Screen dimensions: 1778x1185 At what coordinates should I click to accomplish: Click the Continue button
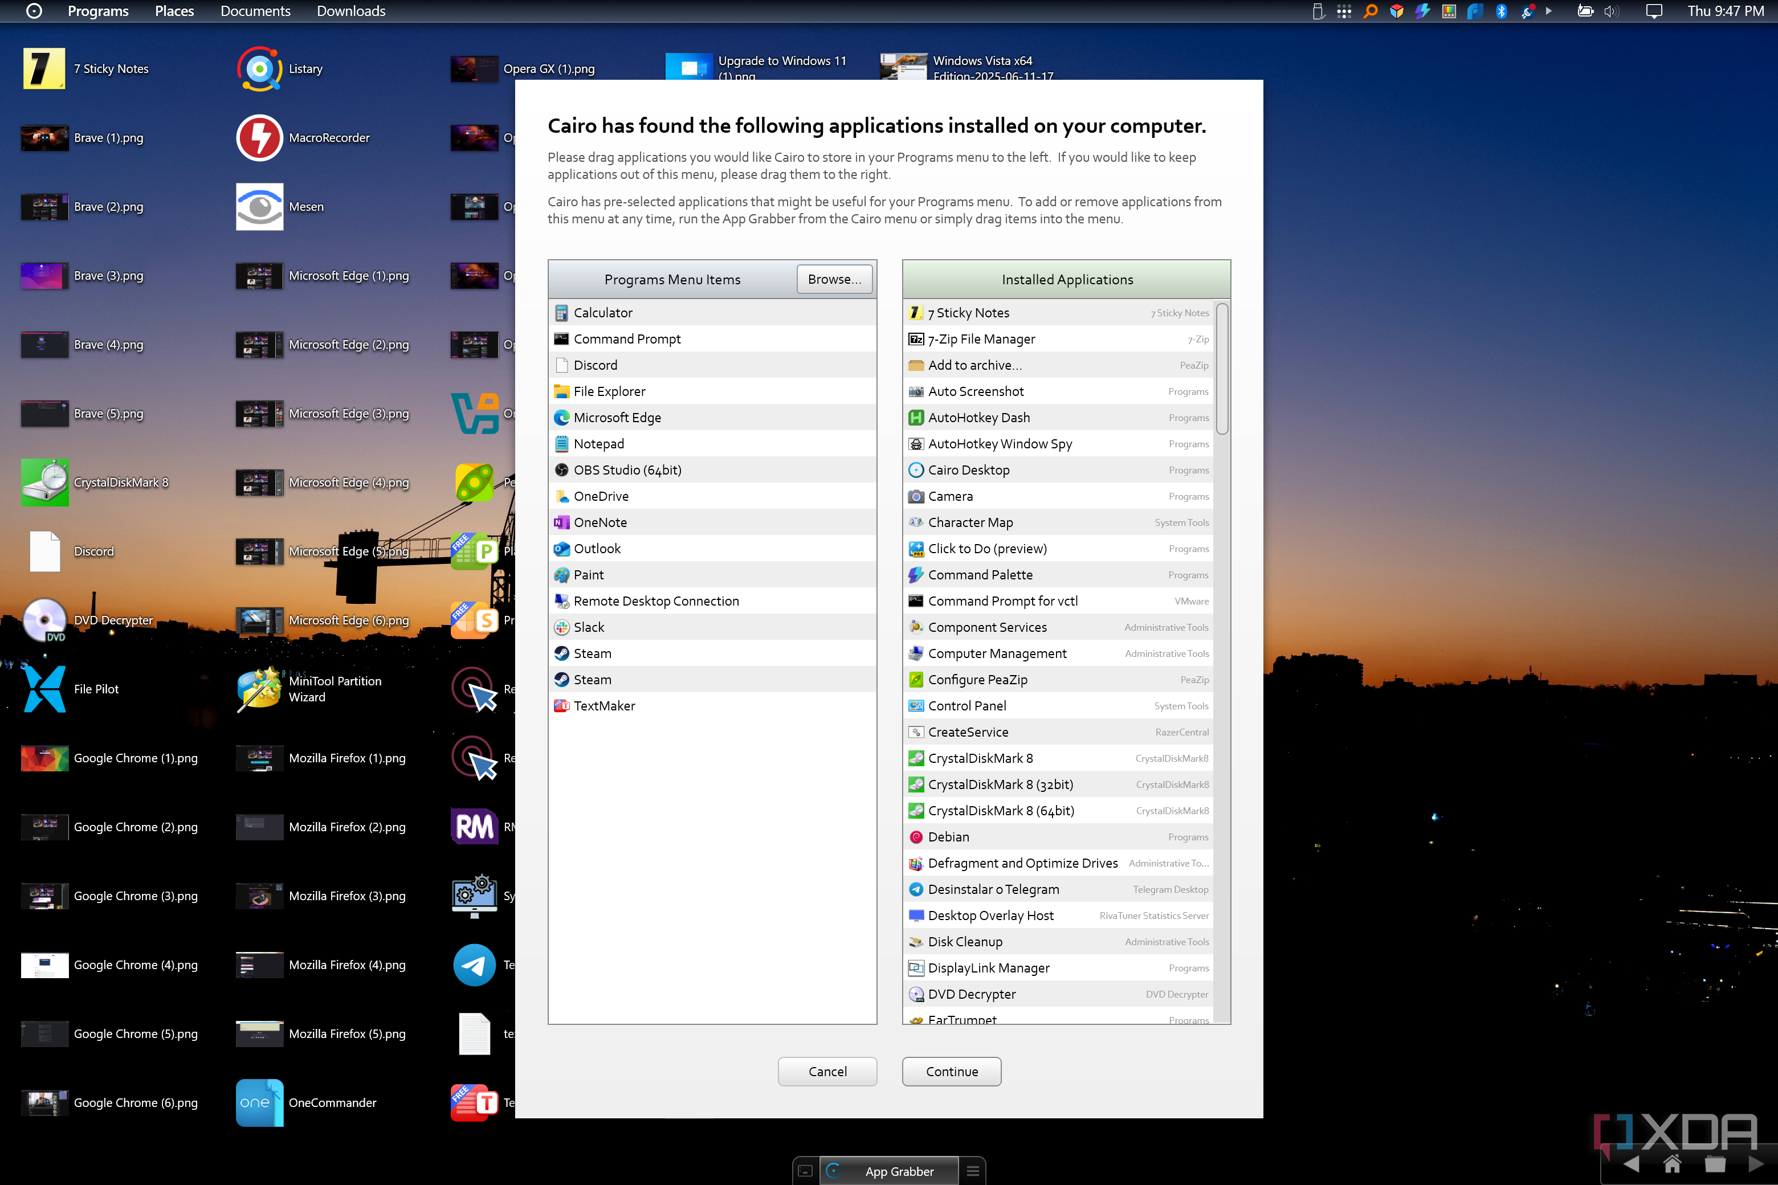(952, 1071)
